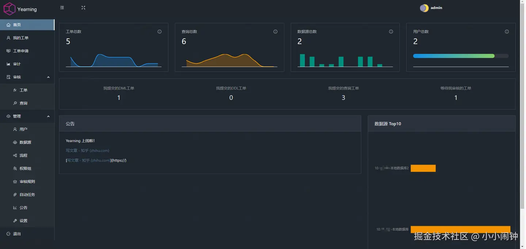Click the 用户总数 progress bar

461,56
